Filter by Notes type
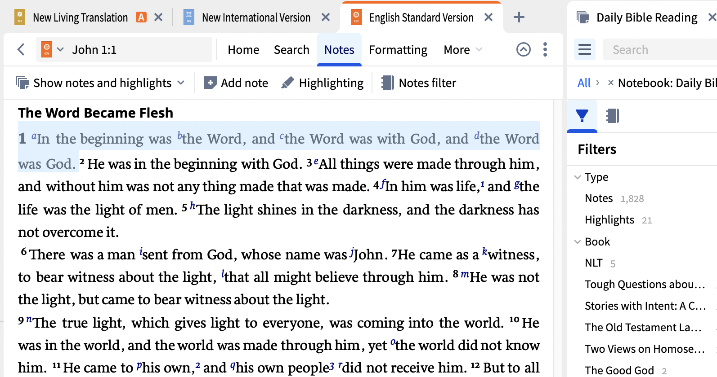The image size is (717, 377). point(599,198)
